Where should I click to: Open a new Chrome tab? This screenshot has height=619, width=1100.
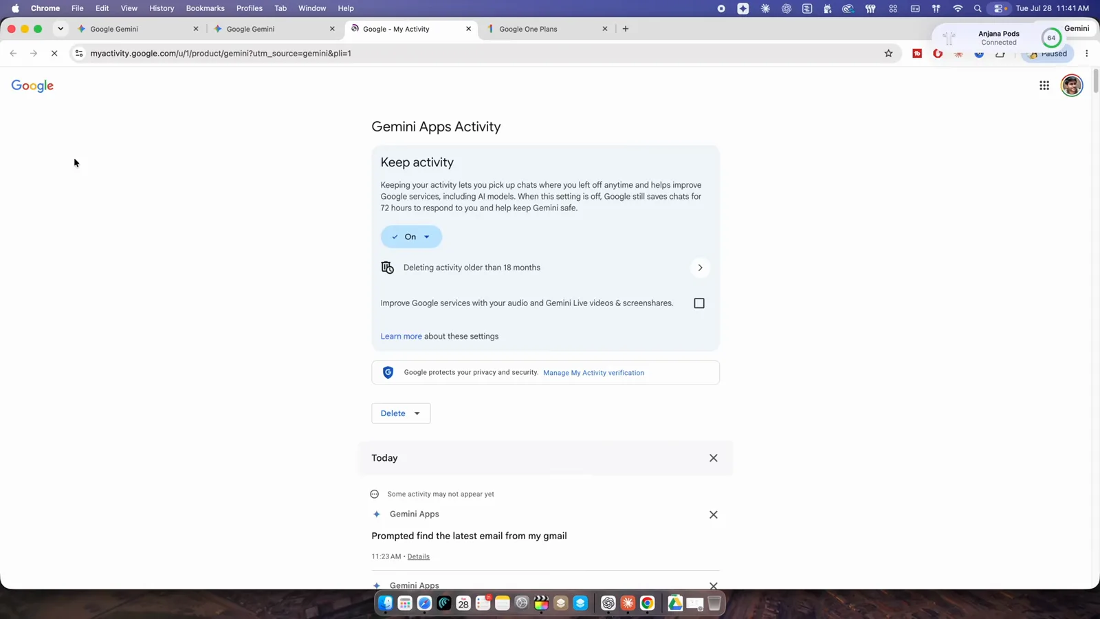(x=625, y=29)
